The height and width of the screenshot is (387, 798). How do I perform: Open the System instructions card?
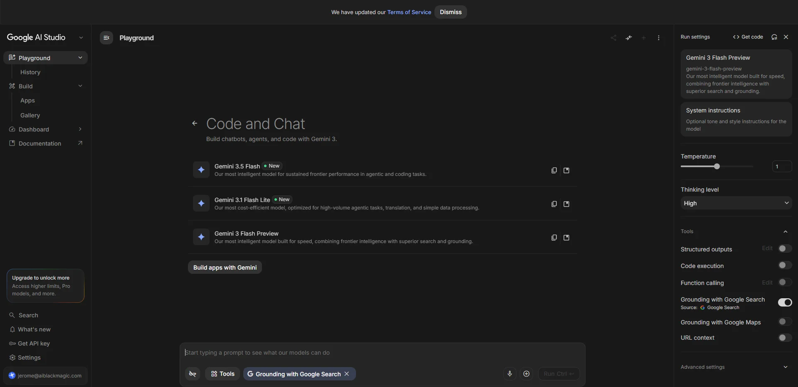pos(736,119)
